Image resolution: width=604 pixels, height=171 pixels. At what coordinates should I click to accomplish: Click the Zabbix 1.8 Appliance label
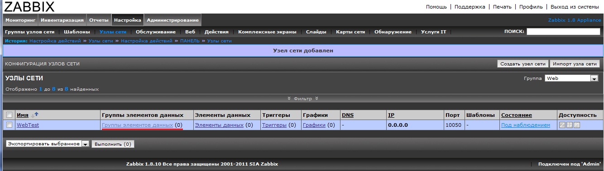(574, 20)
